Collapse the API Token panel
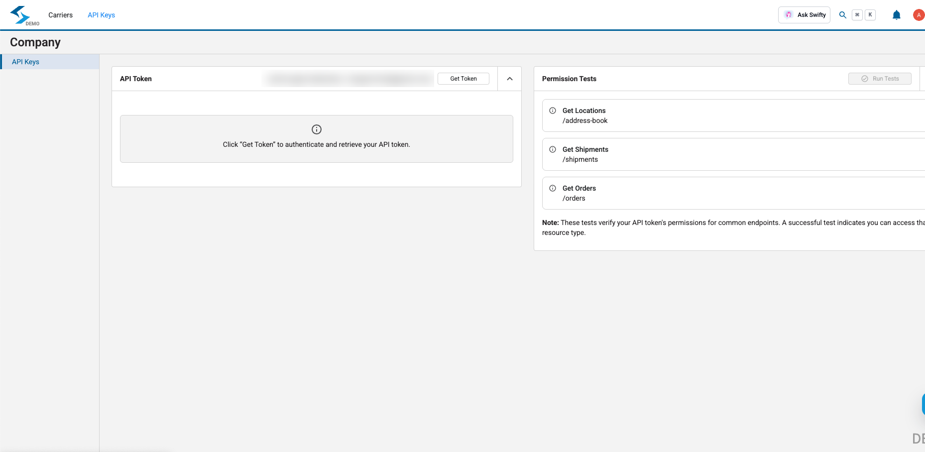This screenshot has width=925, height=452. (x=510, y=79)
